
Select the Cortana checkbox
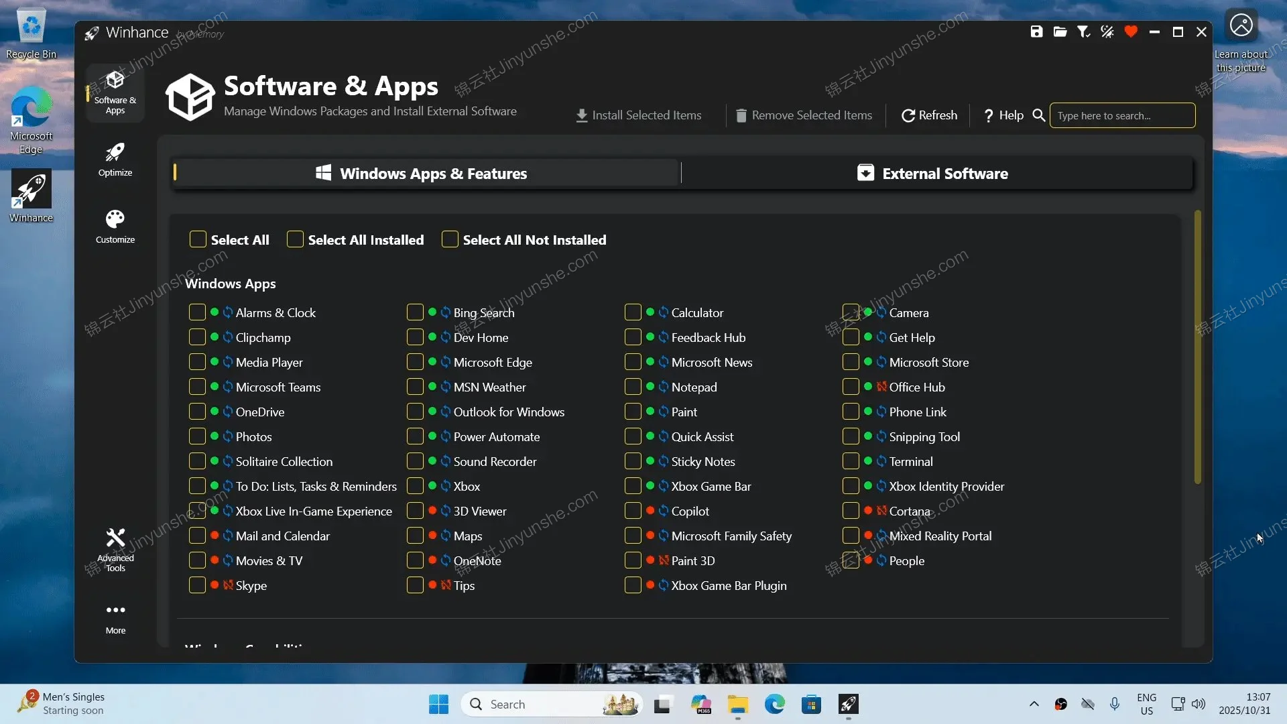point(851,511)
